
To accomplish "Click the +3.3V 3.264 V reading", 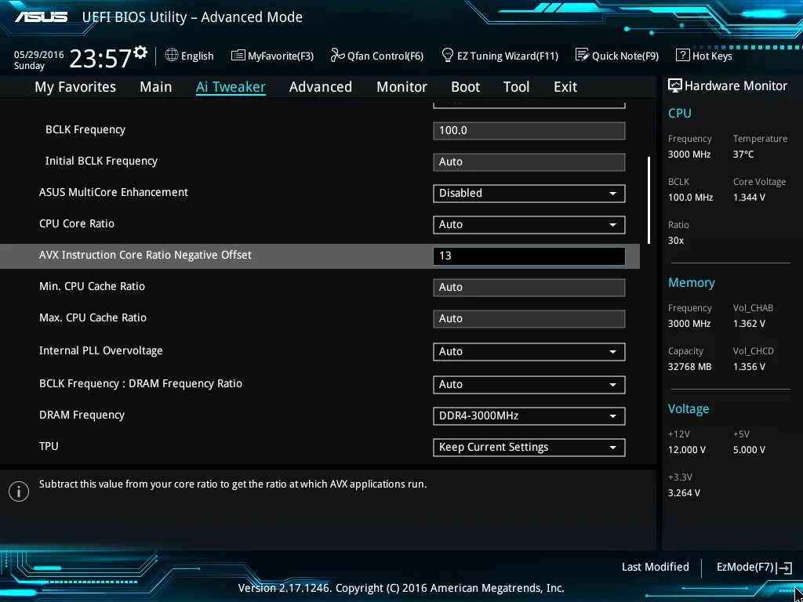I will click(684, 492).
